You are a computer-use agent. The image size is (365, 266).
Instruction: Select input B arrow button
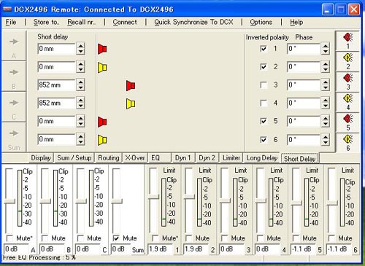14,77
